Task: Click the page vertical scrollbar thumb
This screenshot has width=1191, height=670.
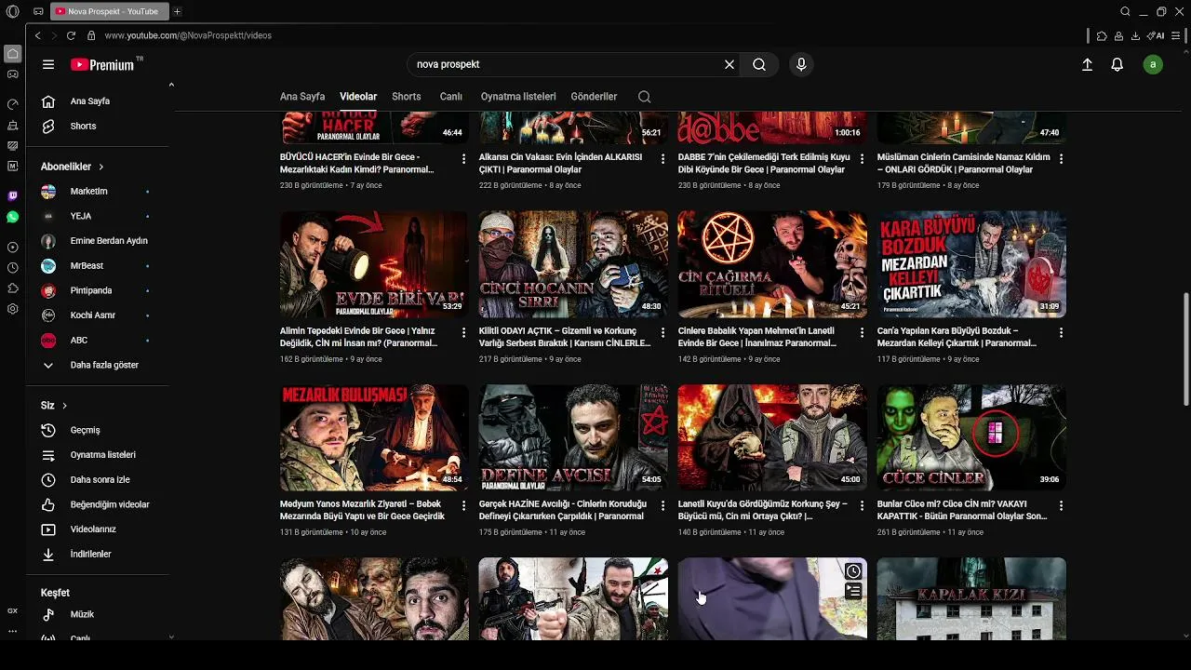Action: point(1185,349)
